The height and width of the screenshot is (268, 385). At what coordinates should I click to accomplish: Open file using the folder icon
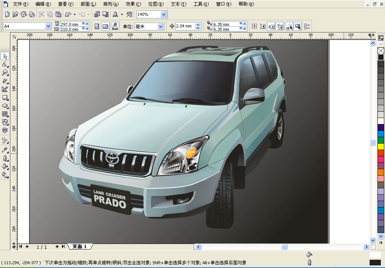[15, 14]
